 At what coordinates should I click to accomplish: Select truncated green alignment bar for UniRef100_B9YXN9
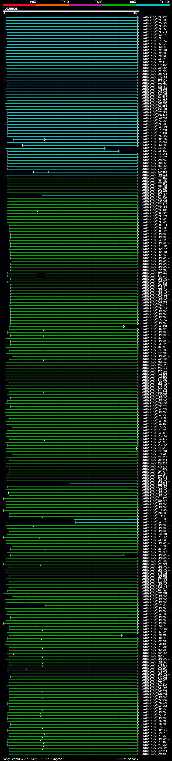(66, 635)
